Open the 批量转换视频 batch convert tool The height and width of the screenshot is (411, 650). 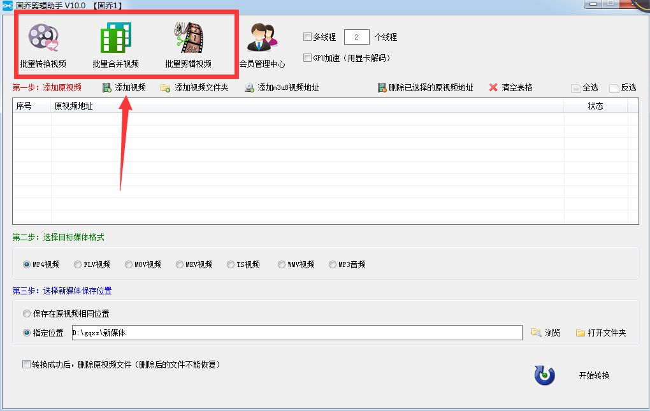pos(43,45)
